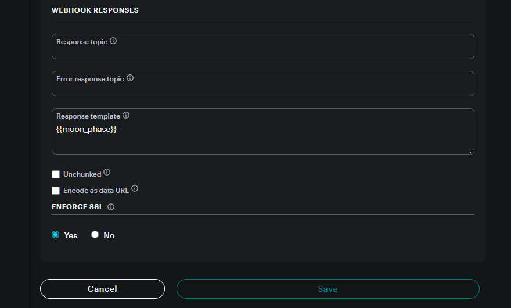The image size is (511, 308).
Task: Enable the Unchunked checkbox
Action: click(x=56, y=174)
